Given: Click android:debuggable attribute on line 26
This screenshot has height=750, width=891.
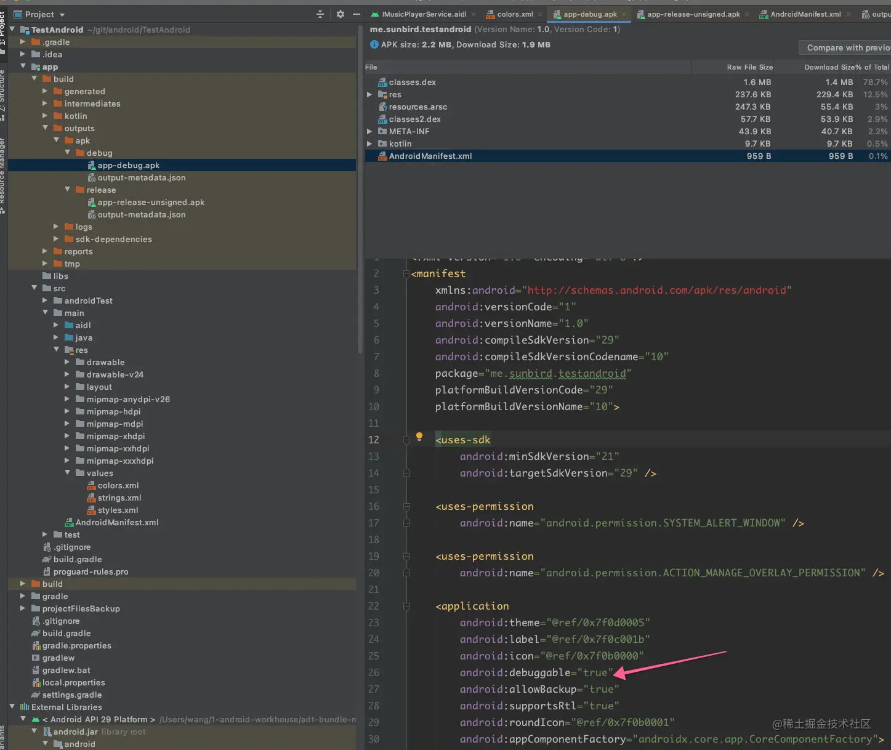Looking at the screenshot, I should click(x=515, y=672).
